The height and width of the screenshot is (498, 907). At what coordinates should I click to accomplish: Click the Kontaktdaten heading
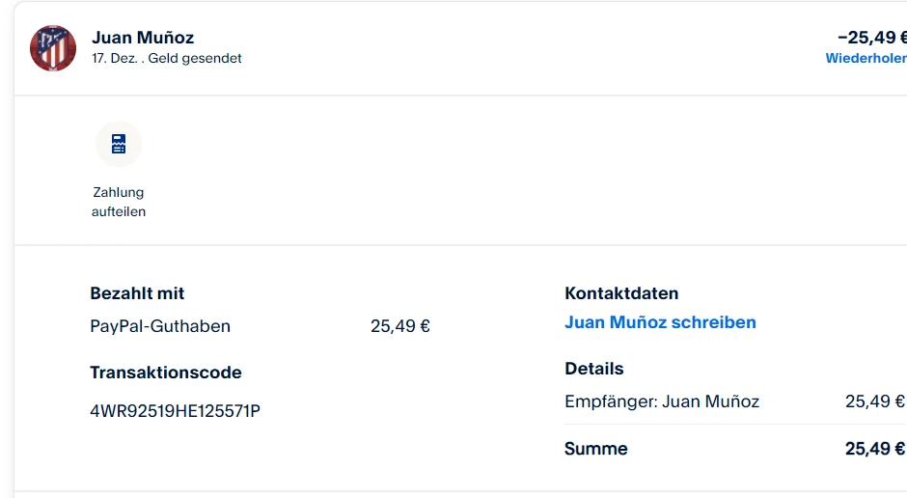621,293
